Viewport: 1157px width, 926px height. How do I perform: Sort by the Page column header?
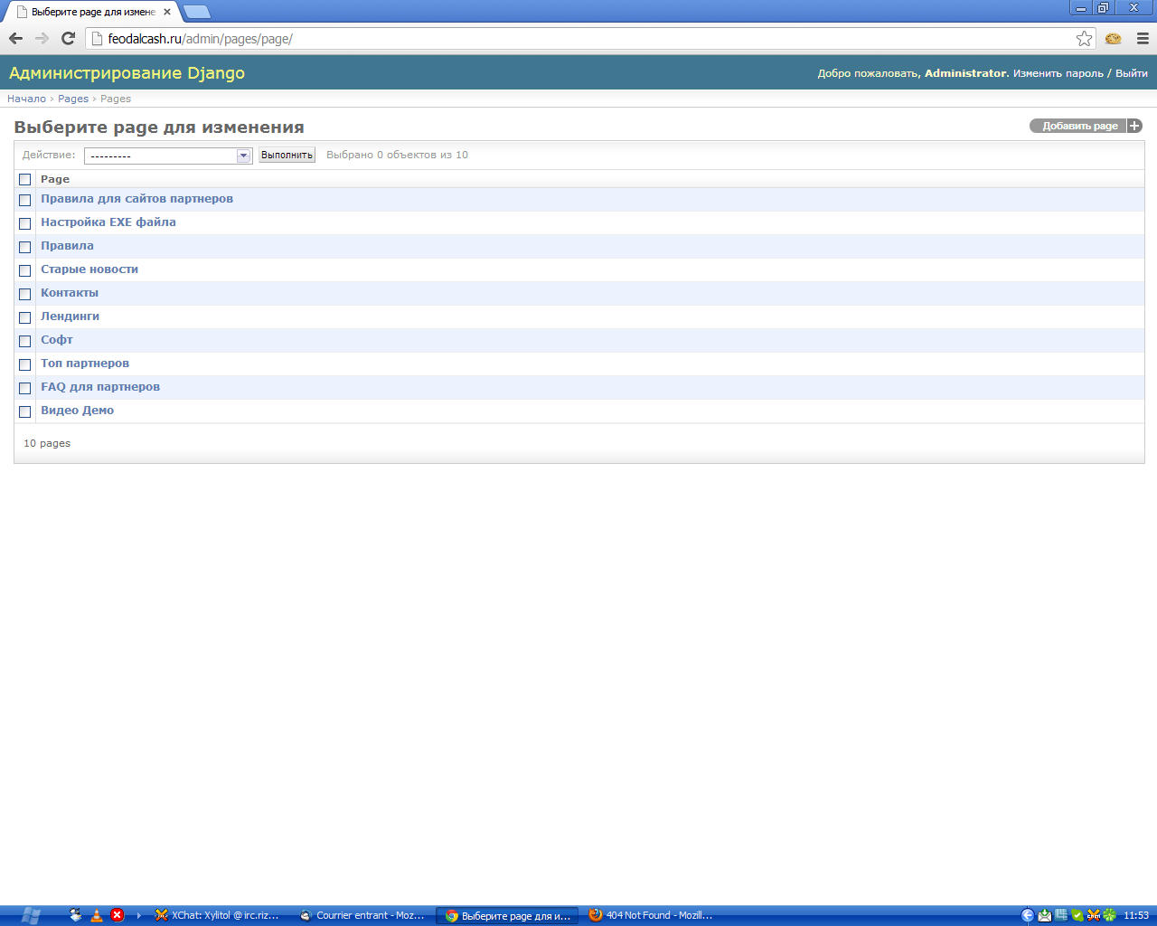(x=55, y=179)
